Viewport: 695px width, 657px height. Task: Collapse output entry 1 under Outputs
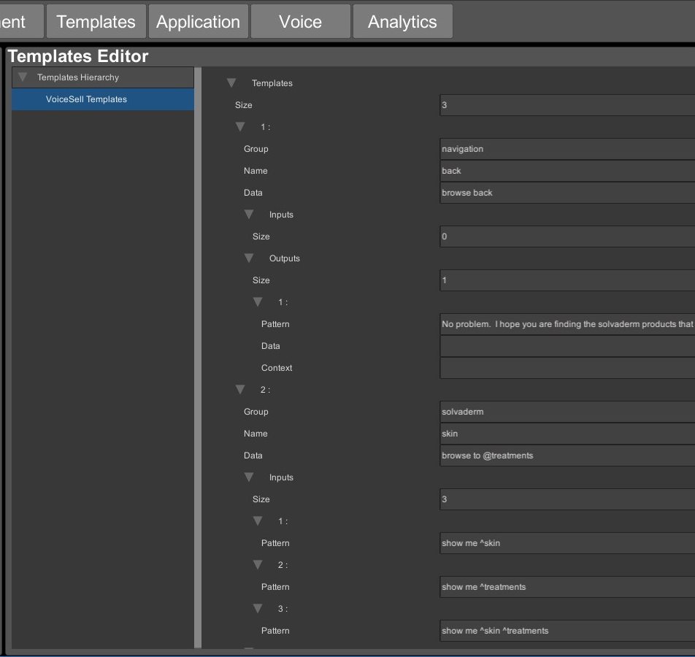[258, 302]
